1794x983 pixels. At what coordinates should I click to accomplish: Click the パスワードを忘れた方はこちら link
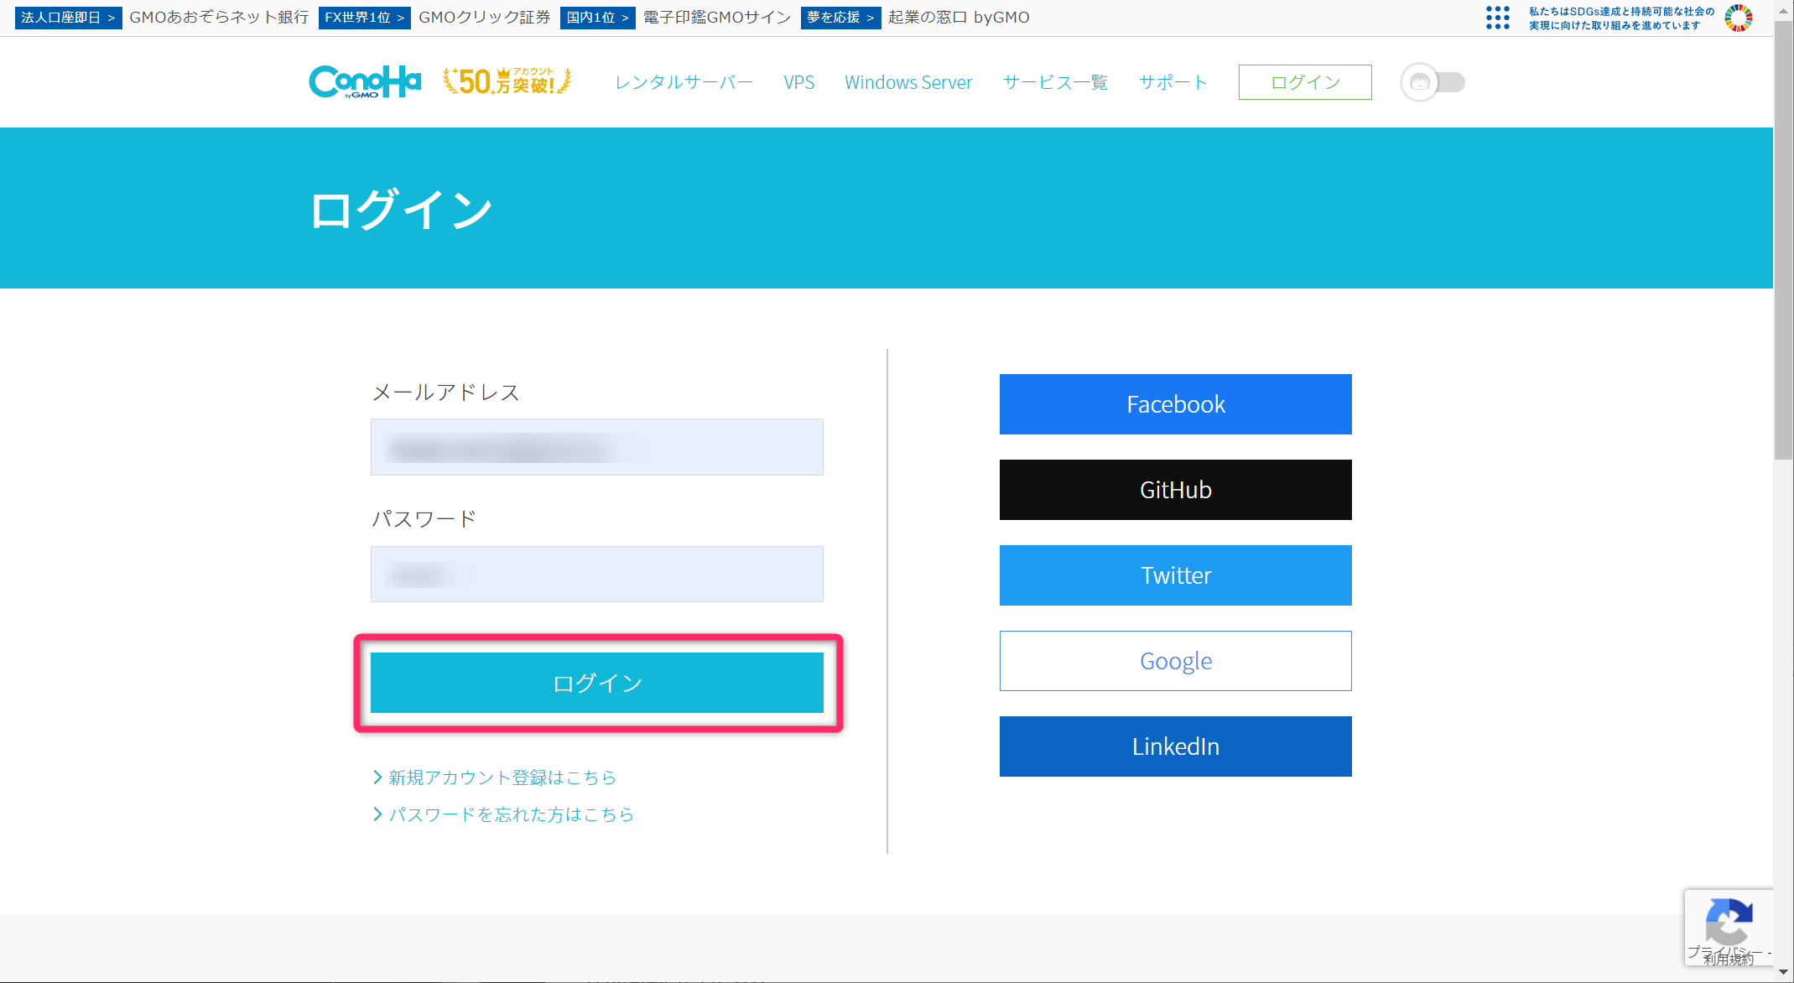coord(510,814)
